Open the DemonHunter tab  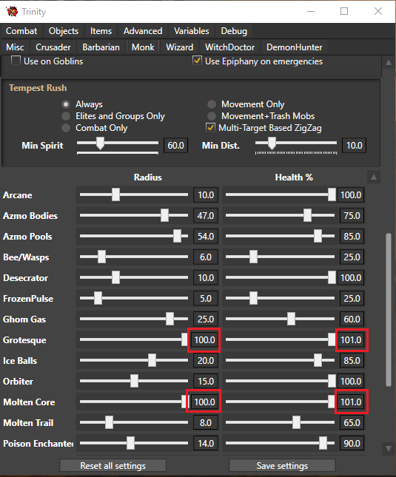click(294, 47)
